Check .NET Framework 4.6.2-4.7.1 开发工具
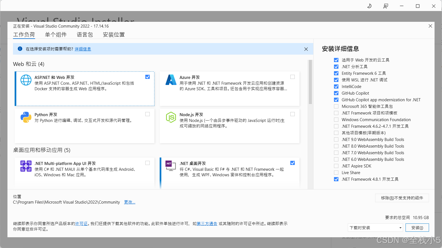 point(336,126)
